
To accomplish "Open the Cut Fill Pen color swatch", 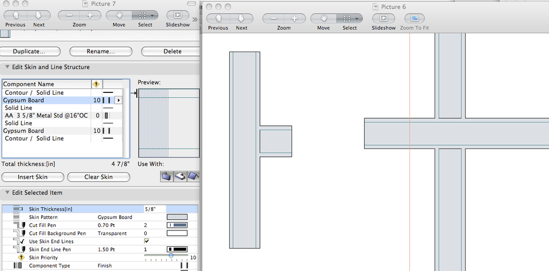I will pos(177,225).
